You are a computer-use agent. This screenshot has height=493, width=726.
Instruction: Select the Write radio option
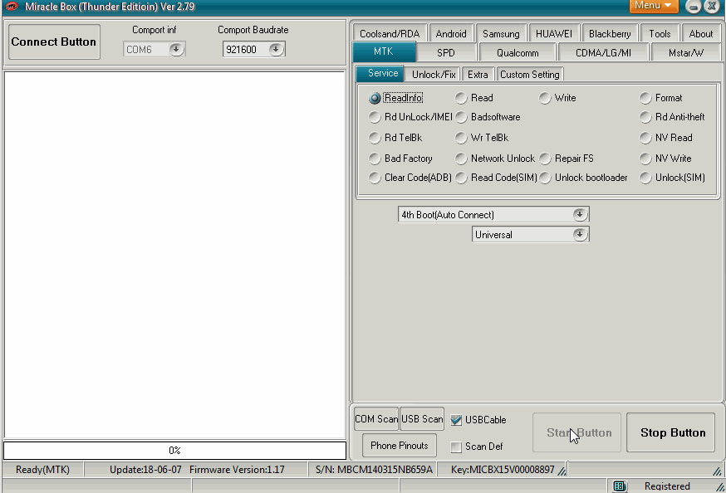545,98
